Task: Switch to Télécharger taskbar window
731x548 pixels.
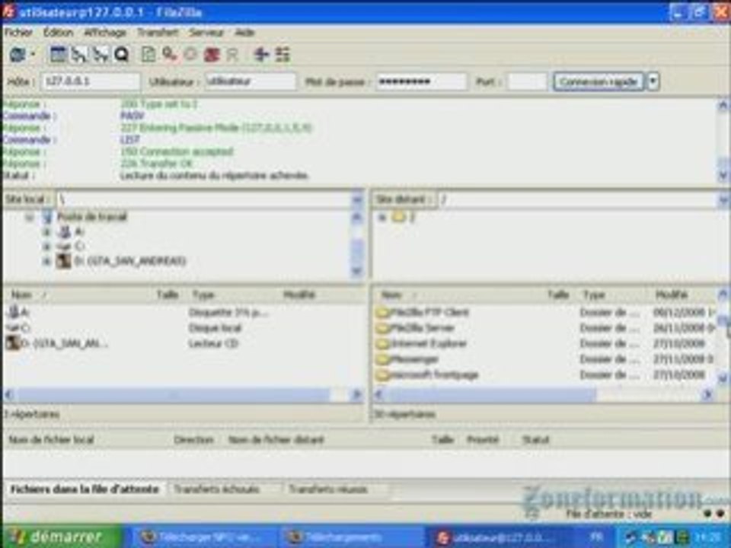Action: [204, 537]
